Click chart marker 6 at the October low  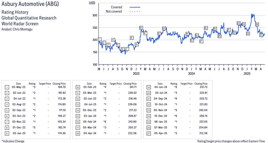point(122,49)
